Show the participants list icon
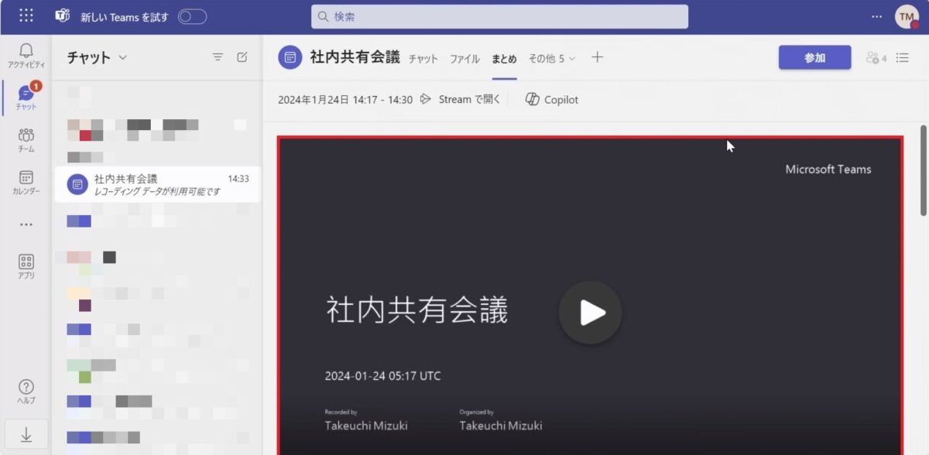The width and height of the screenshot is (929, 455). point(875,57)
